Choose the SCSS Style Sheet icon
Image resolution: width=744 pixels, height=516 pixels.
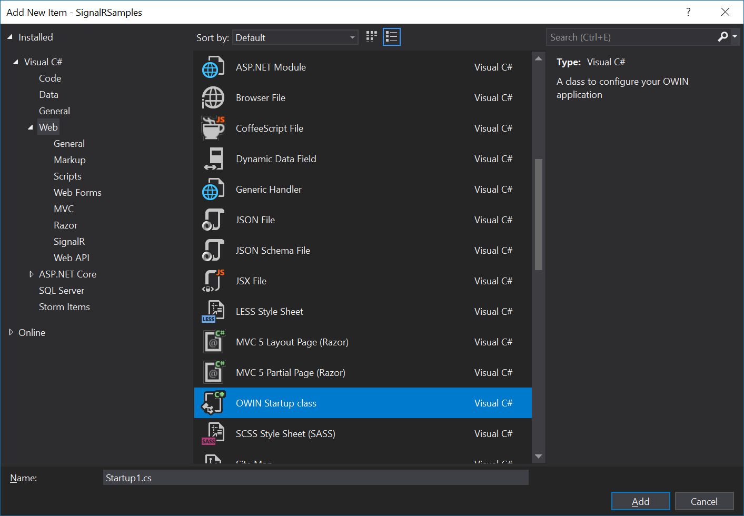pos(213,434)
